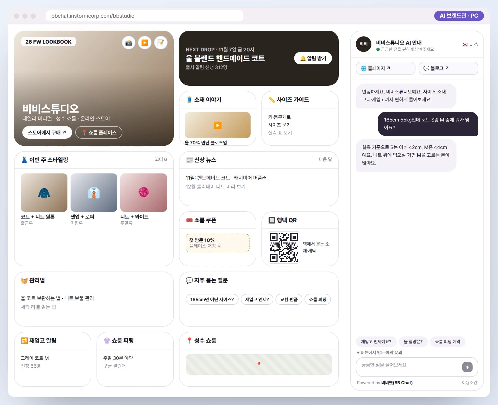Click the 비비 avatar in chat header
The height and width of the screenshot is (405, 498).
(x=364, y=44)
